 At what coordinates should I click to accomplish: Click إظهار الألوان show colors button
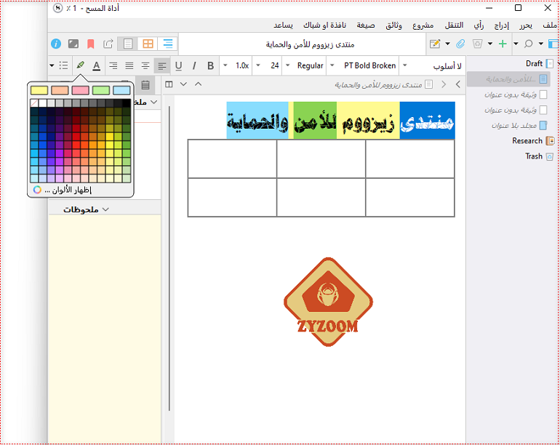click(x=63, y=190)
